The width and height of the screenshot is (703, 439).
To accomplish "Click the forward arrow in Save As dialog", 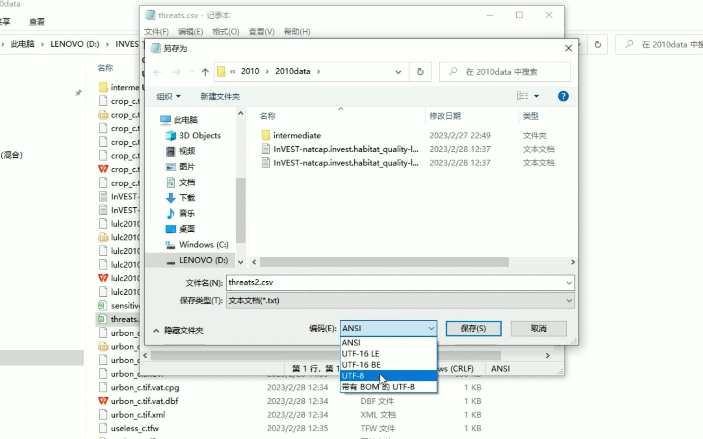I will (x=177, y=72).
